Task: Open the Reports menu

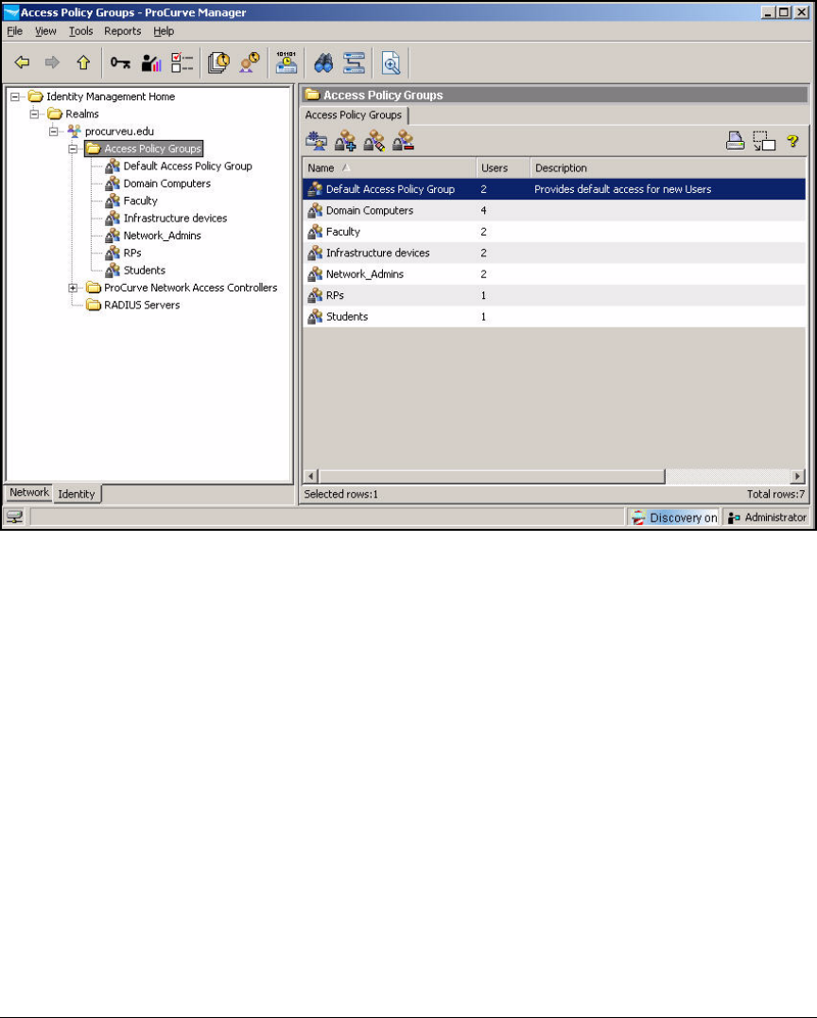Action: [x=123, y=31]
